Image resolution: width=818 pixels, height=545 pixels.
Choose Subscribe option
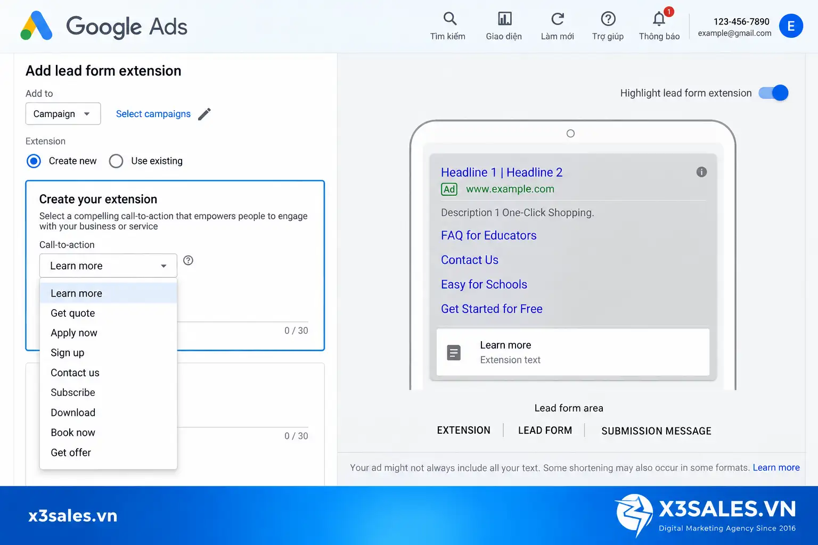point(108,392)
